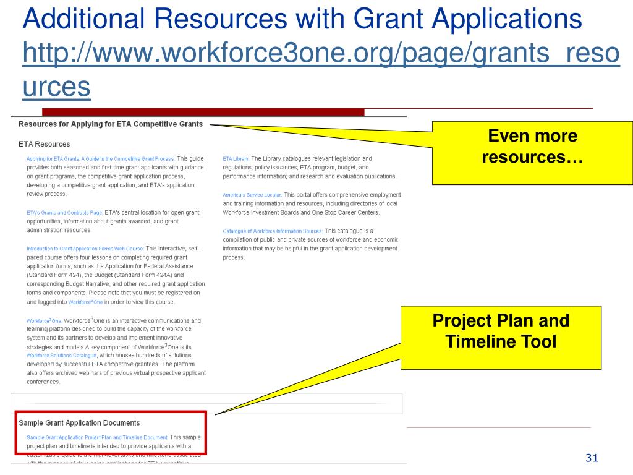Select 'Resources for Applying for ETA Competitive Grants' heading
This screenshot has height=475, width=633.
click(x=111, y=124)
